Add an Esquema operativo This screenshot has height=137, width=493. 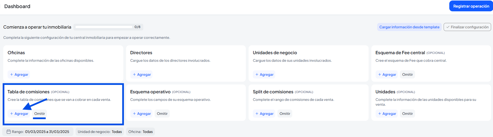pyautogui.click(x=142, y=114)
